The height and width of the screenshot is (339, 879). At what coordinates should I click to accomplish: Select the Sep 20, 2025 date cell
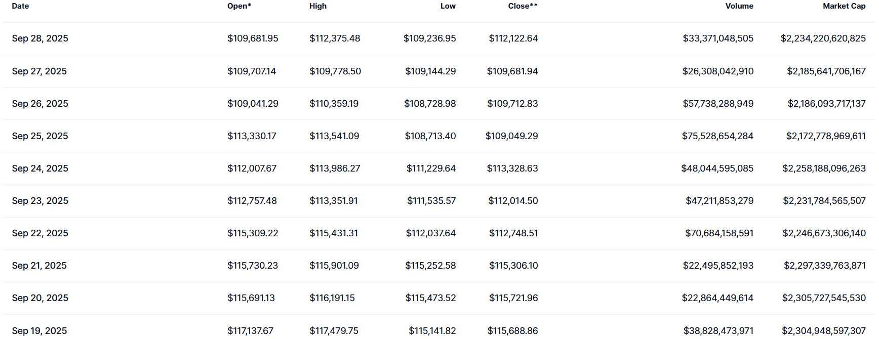point(40,298)
